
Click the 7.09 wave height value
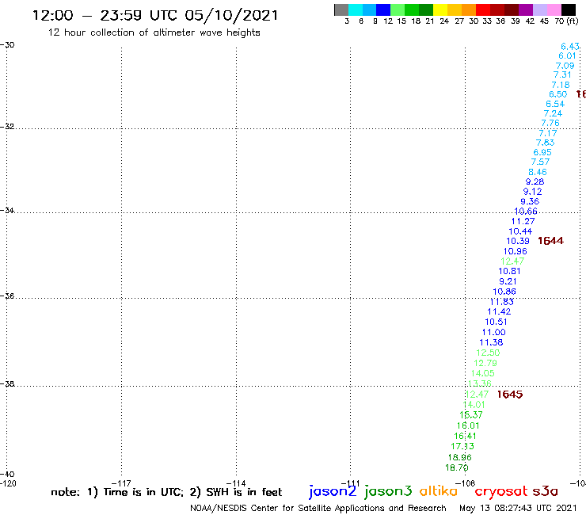click(x=565, y=66)
